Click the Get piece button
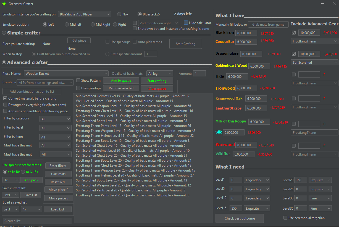Screen dimensions: 339x227 click(79, 40)
